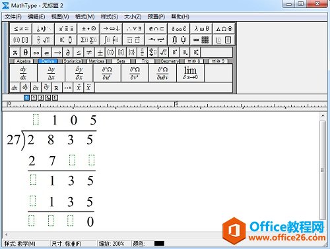This screenshot has width=330, height=249.
Task: Open the operator symbols palette (±•⊗)
Action: coord(88,28)
